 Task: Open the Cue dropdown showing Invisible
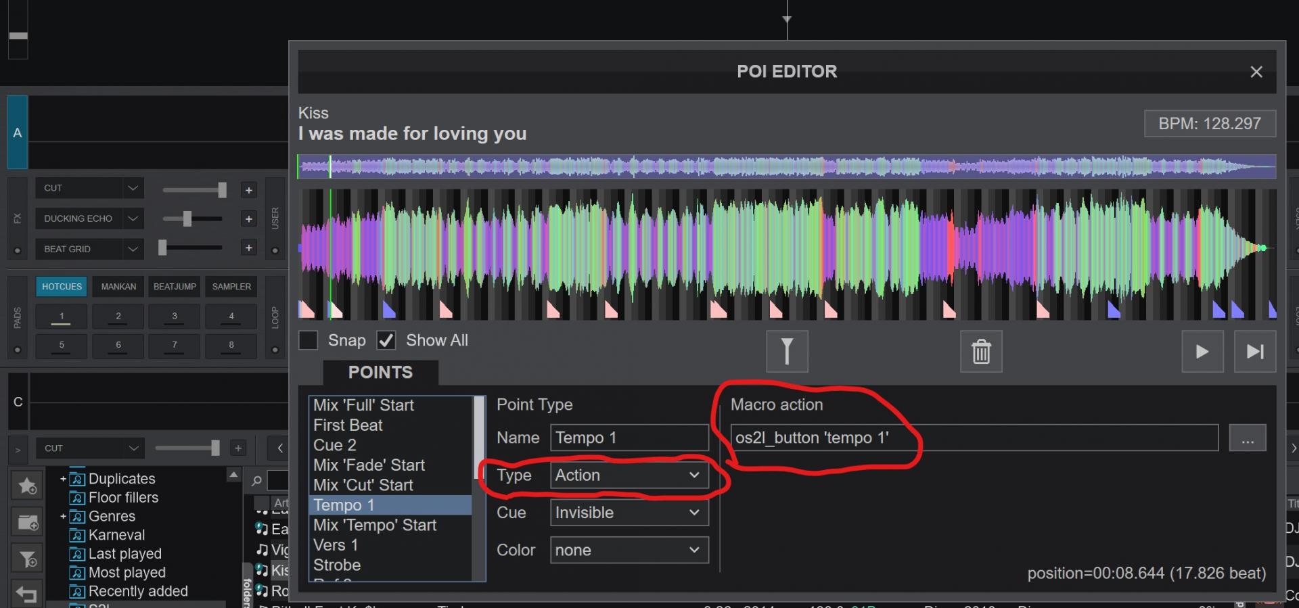click(629, 513)
